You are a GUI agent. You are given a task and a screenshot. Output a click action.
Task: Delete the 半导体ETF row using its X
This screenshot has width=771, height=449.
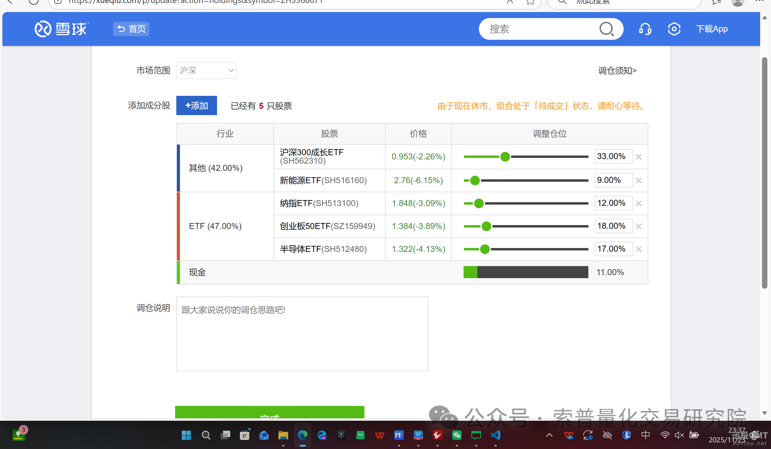[638, 249]
